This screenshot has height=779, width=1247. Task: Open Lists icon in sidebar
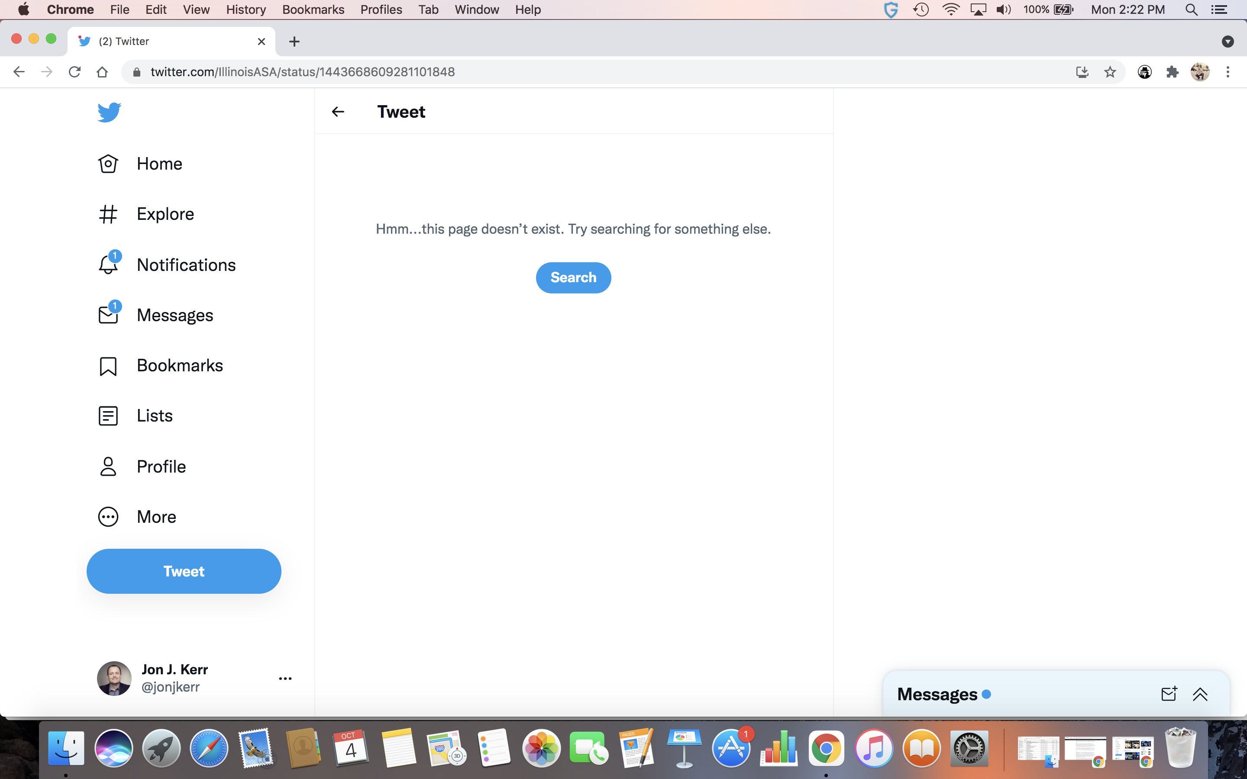coord(108,416)
